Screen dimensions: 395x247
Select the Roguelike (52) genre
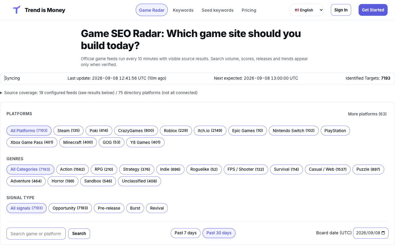(204, 169)
